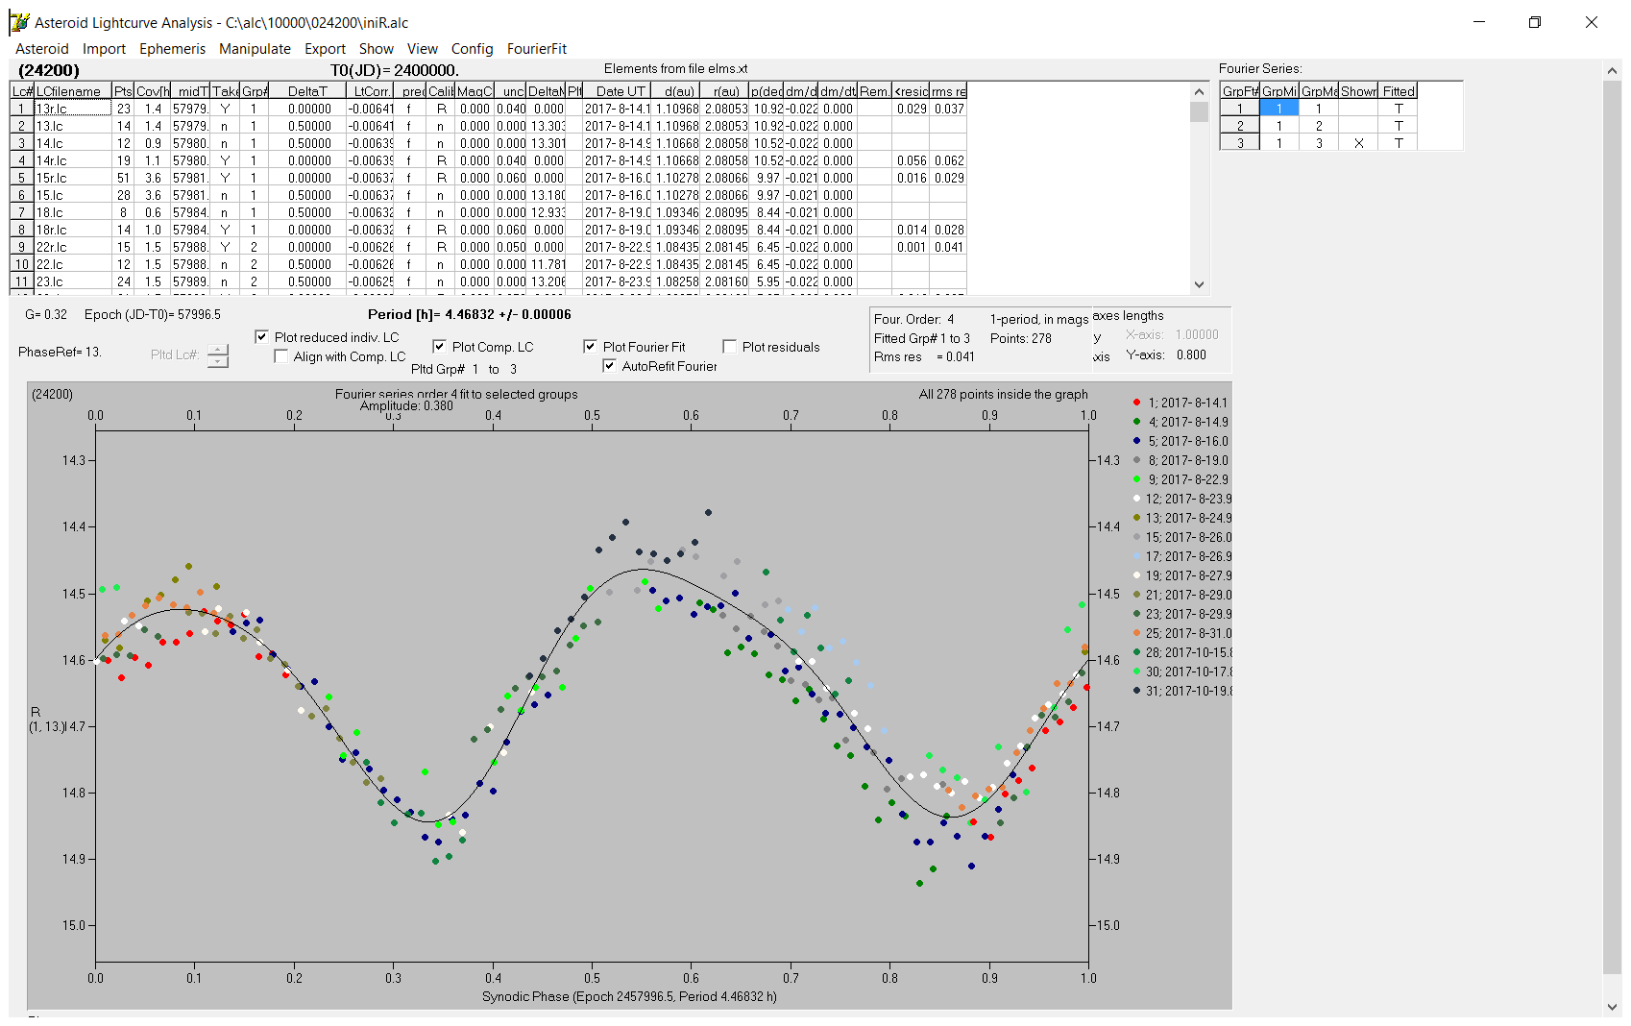This screenshot has height=1026, width=1631.
Task: Click legend entry 13; 2017-8-24.9
Action: tap(1181, 518)
